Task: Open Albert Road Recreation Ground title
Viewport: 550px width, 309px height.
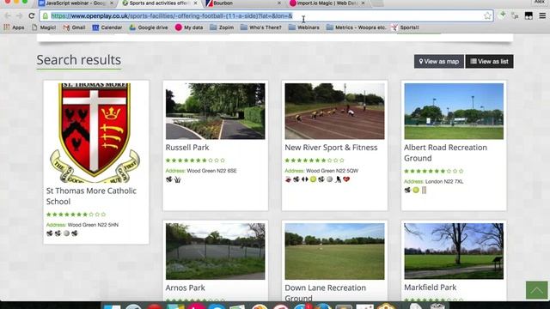Action: tap(445, 153)
